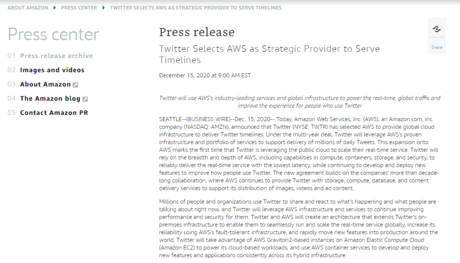Go to PRESS CENTER breadcrumb link
Viewport: 460px width, 263px height.
point(79,8)
